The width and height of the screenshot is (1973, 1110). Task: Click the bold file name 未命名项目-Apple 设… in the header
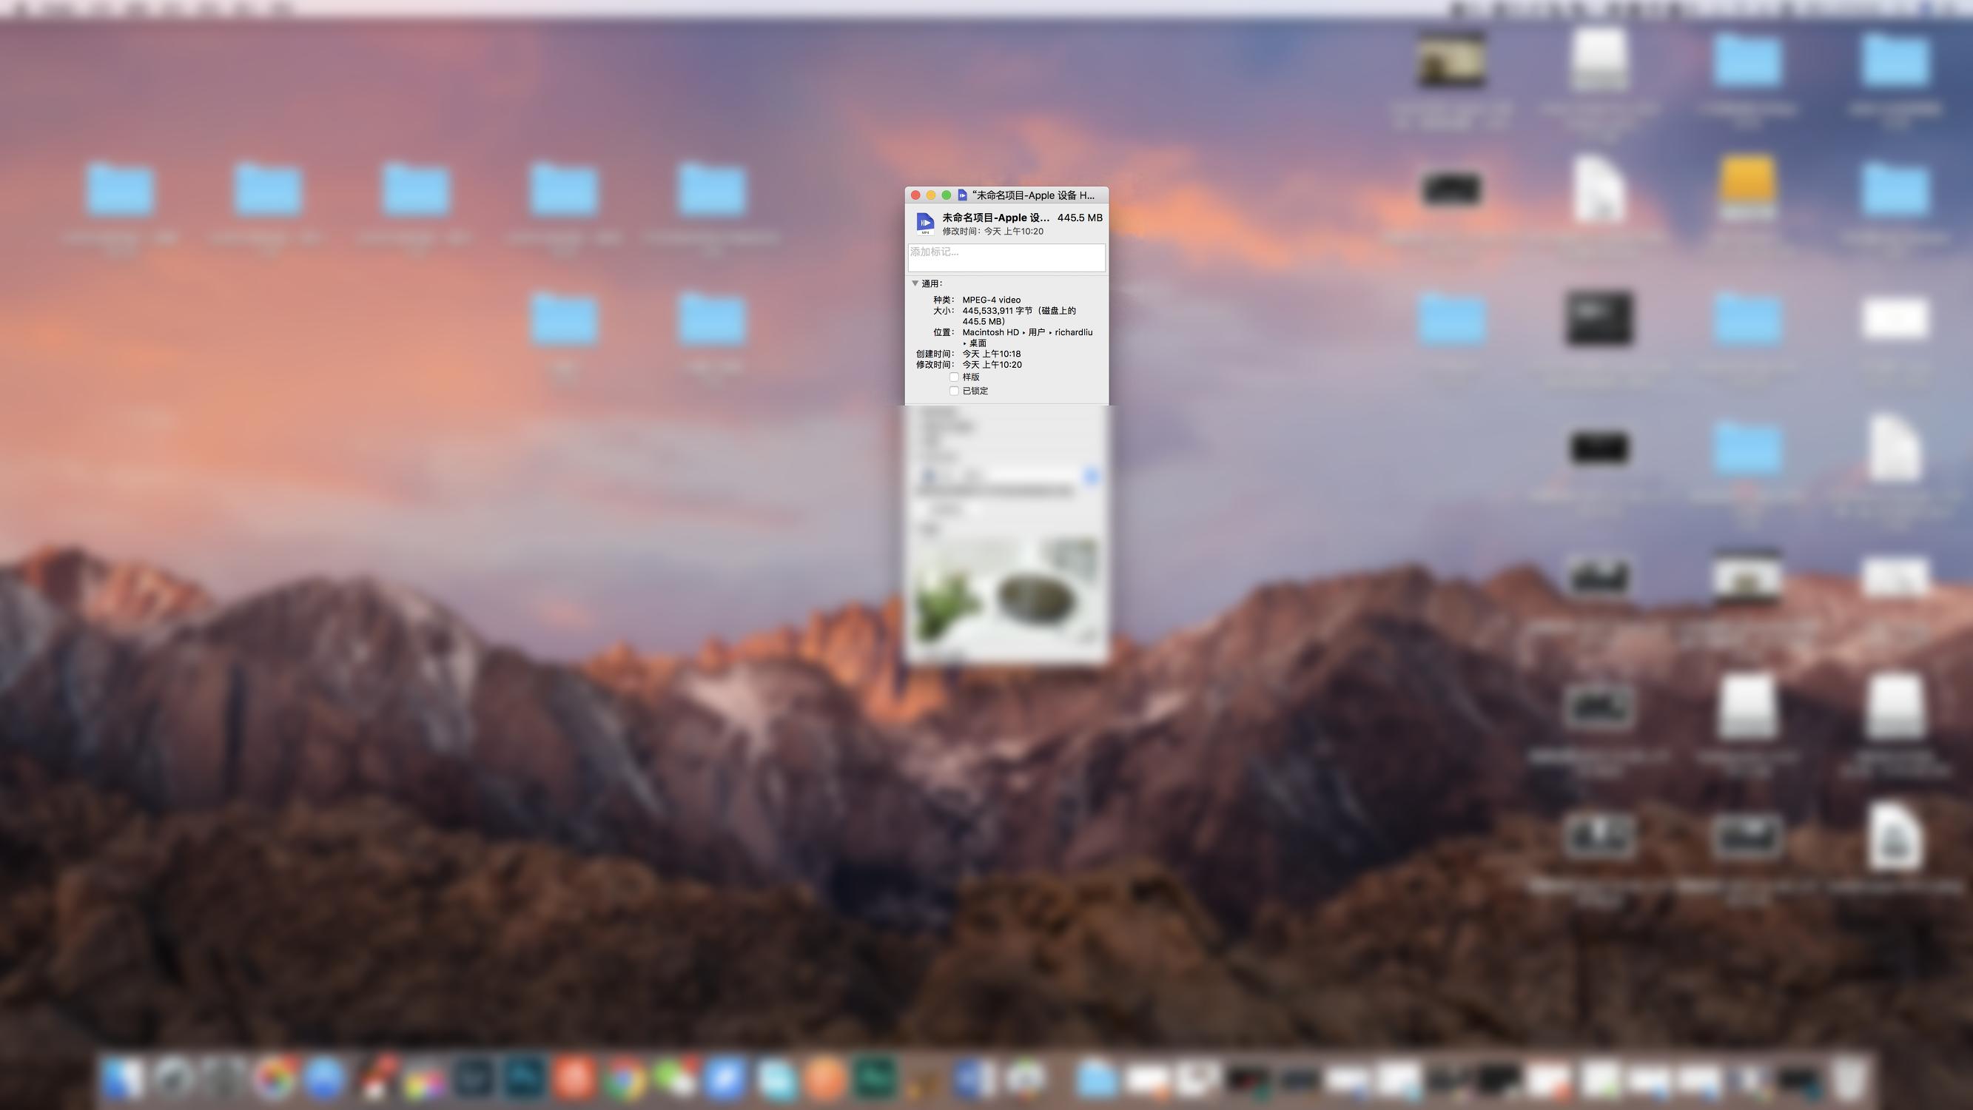995,218
